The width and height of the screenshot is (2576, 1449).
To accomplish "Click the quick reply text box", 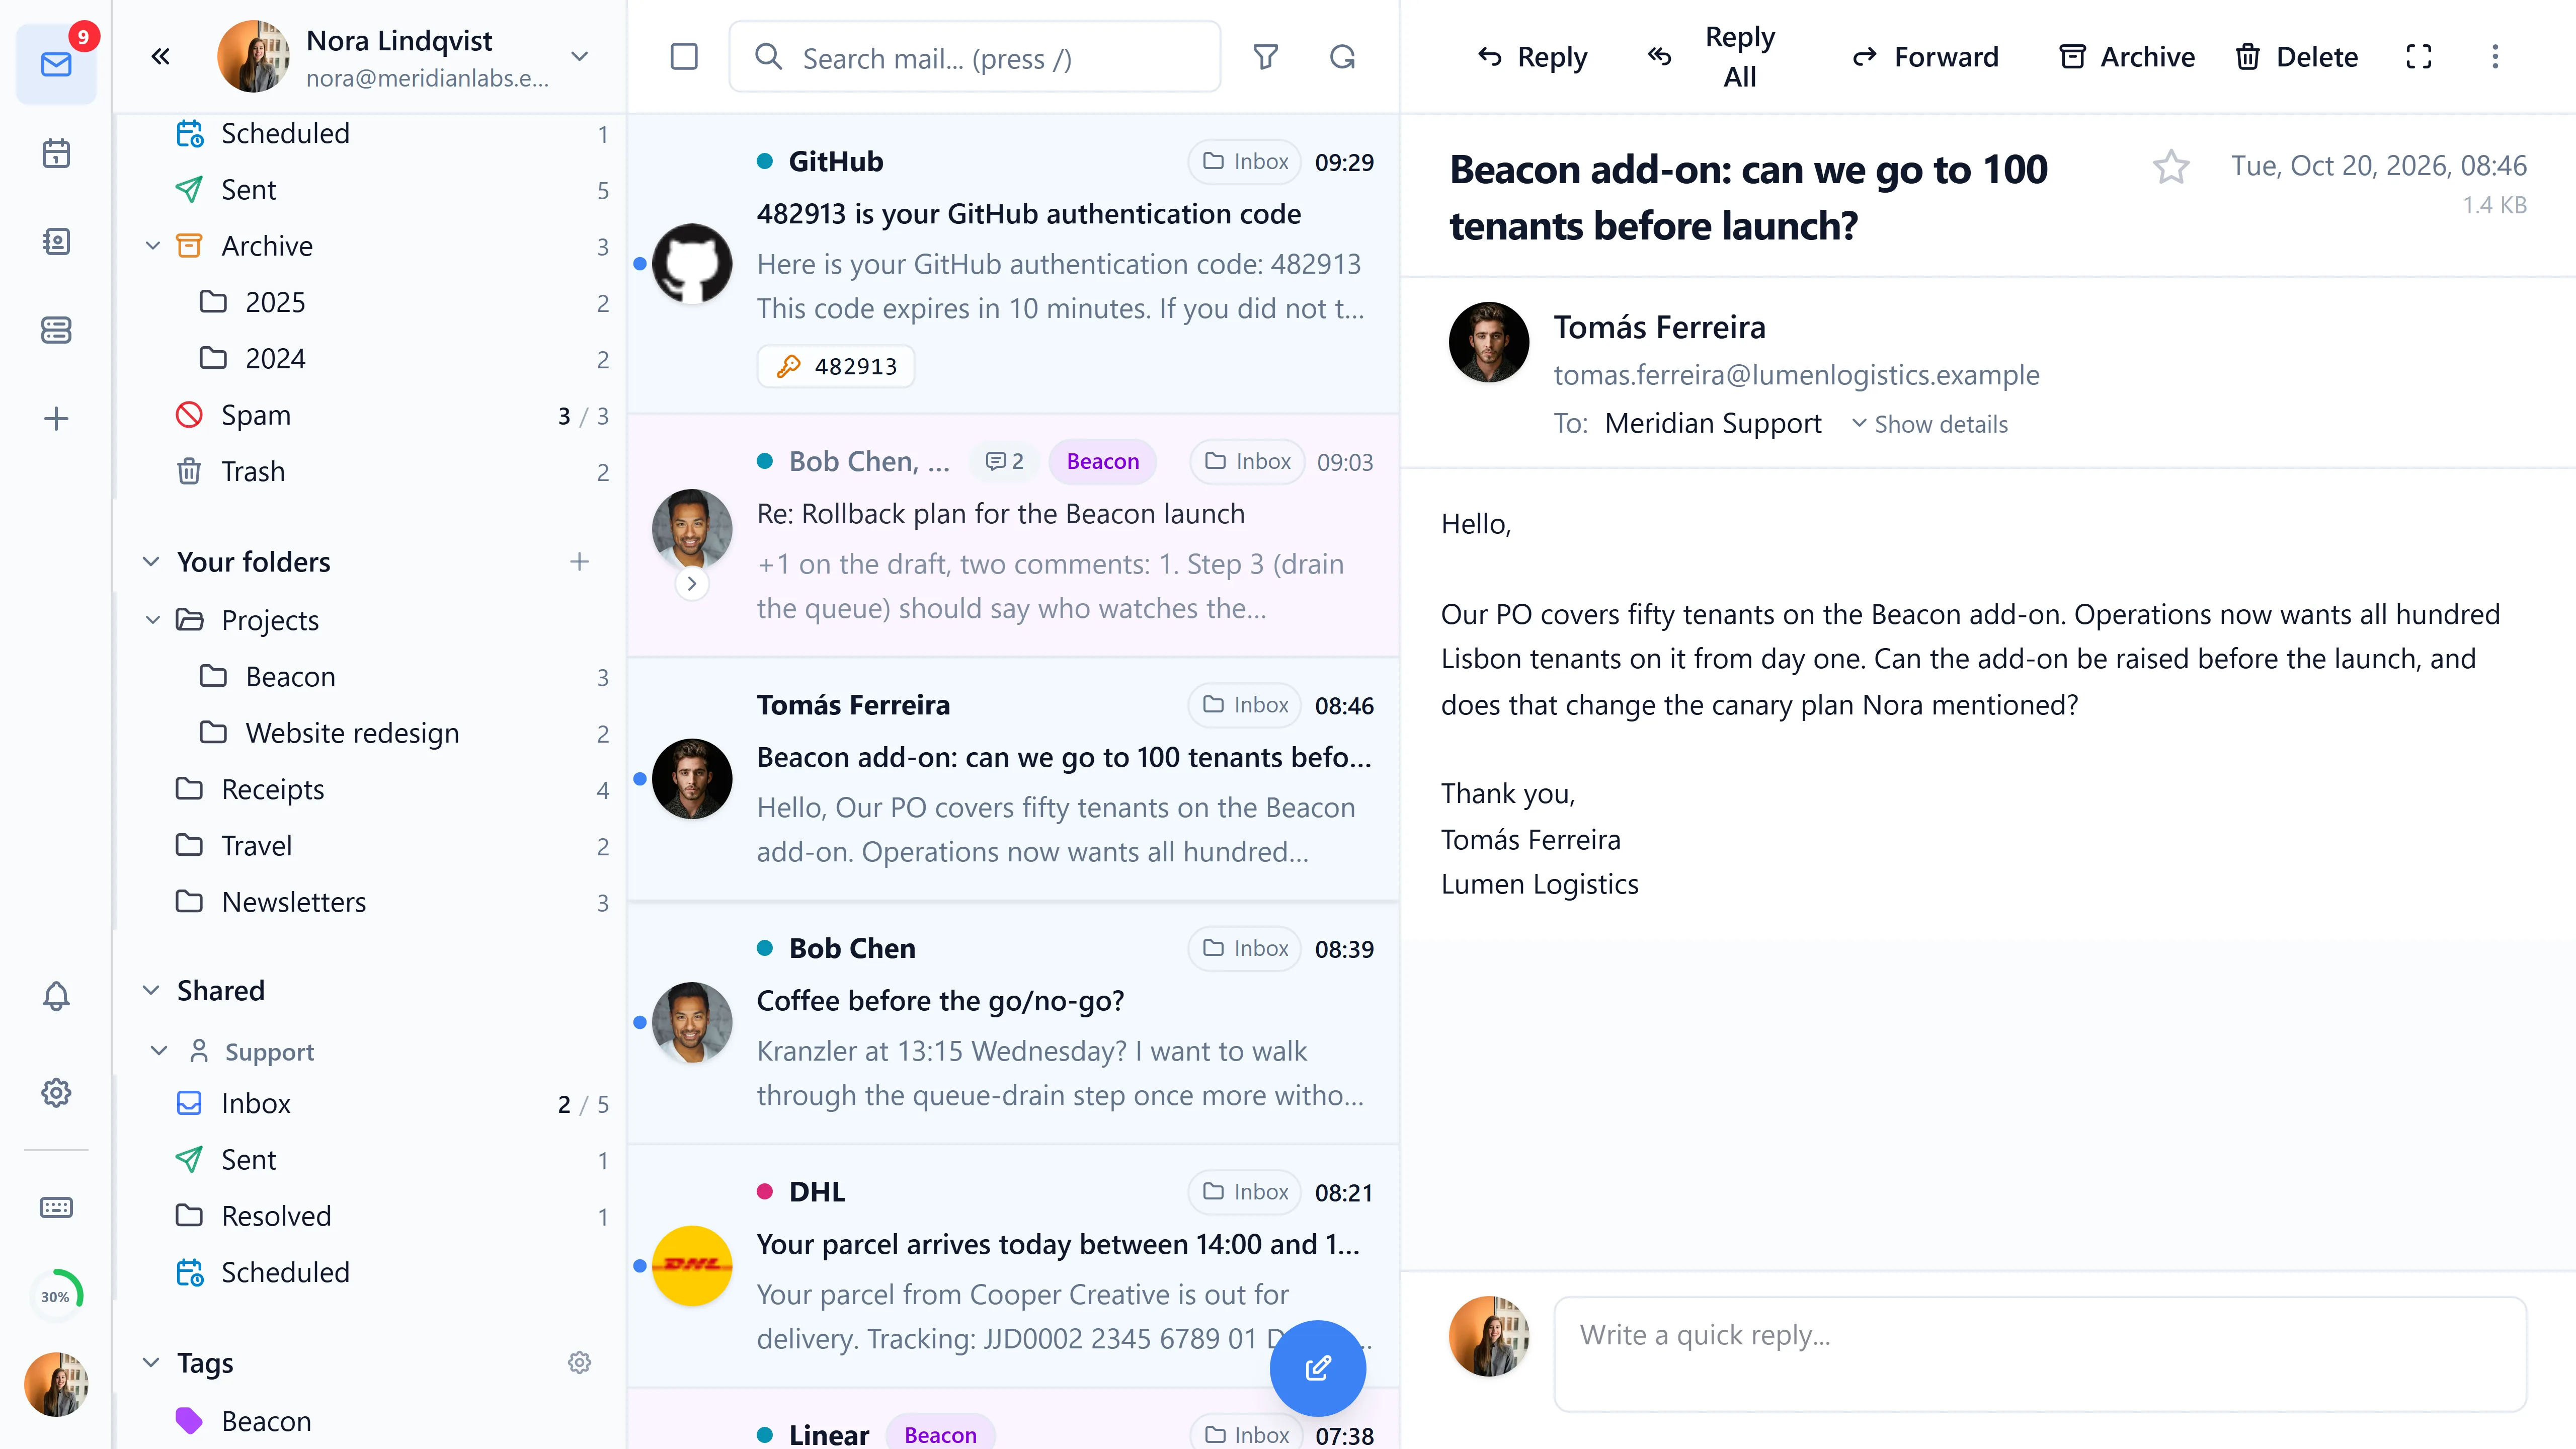I will pyautogui.click(x=2040, y=1353).
